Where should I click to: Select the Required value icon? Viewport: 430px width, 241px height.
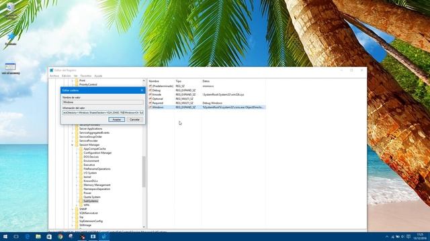150,103
